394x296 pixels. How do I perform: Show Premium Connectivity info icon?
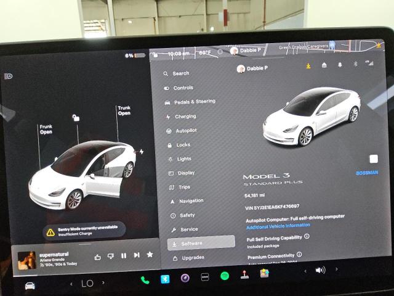pyautogui.click(x=299, y=255)
